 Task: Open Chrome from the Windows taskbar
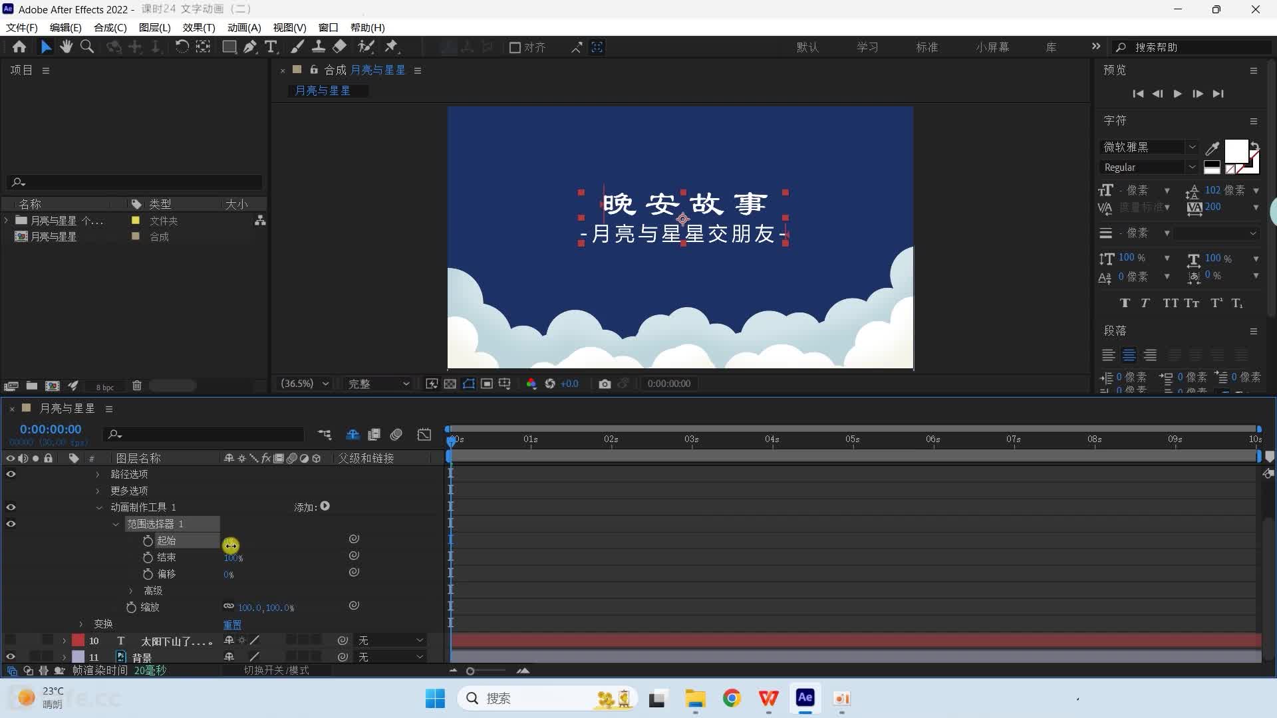[x=732, y=698]
